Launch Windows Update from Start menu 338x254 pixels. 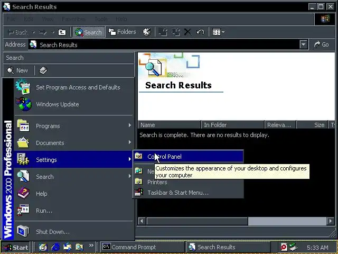[x=73, y=104]
